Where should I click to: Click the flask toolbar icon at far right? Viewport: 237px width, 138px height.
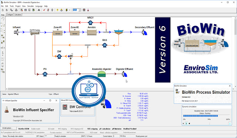[88, 10]
